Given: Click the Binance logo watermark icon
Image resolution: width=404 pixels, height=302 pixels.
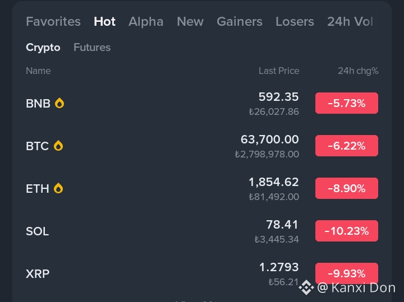Looking at the screenshot, I should coord(306,287).
